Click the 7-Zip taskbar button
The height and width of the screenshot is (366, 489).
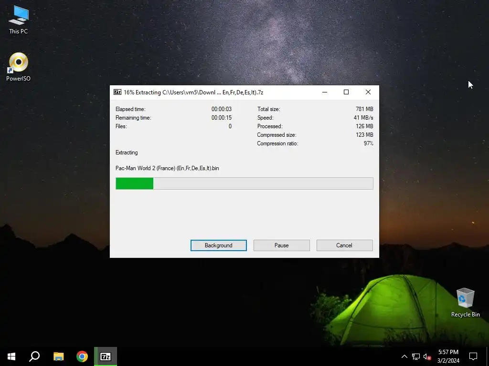[x=106, y=356]
